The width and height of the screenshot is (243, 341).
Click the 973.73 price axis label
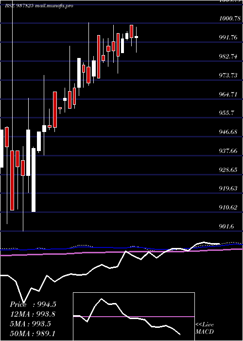click(x=228, y=76)
